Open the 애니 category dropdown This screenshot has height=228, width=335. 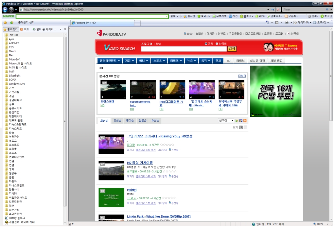click(x=144, y=61)
